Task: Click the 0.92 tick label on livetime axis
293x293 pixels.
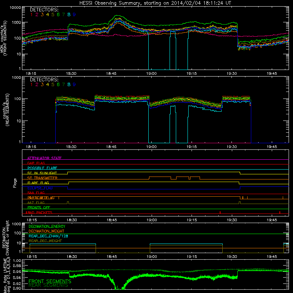Action: (x=17, y=283)
